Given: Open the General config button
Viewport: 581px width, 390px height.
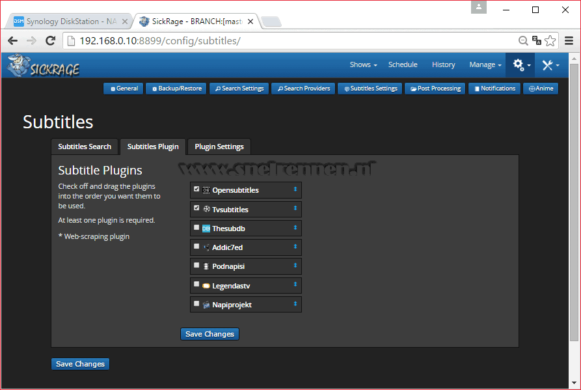Looking at the screenshot, I should click(x=124, y=89).
